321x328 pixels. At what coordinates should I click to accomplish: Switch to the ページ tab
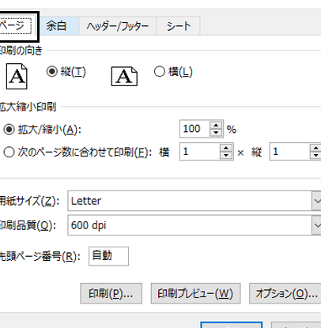click(x=17, y=26)
